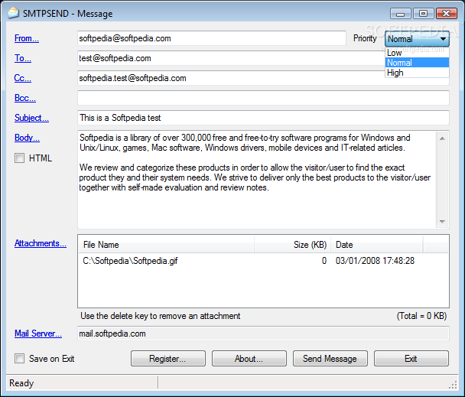Image resolution: width=465 pixels, height=397 pixels.
Task: Click the Ready status bar text
Action: pos(21,383)
